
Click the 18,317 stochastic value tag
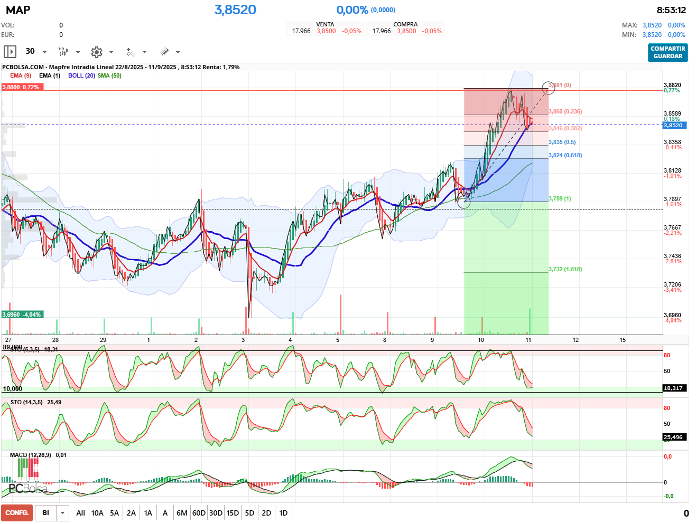pos(675,388)
